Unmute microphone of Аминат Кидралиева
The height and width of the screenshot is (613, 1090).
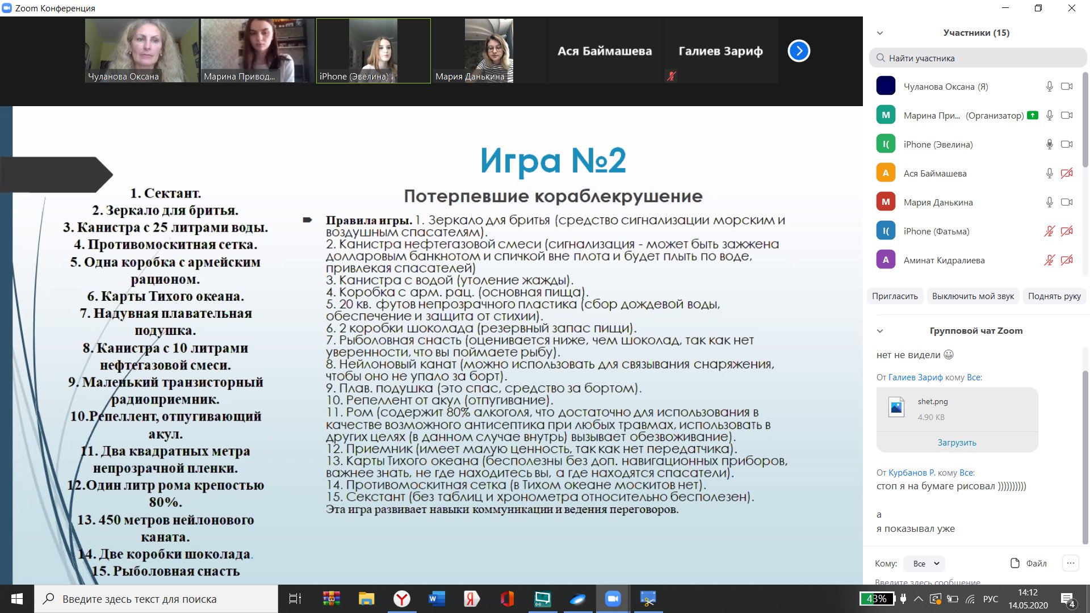click(1049, 260)
